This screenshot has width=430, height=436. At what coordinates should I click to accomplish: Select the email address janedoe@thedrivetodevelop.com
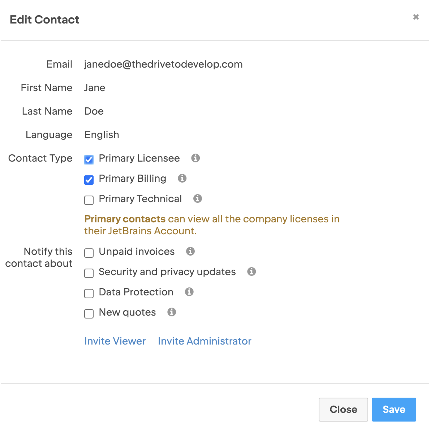coord(163,64)
